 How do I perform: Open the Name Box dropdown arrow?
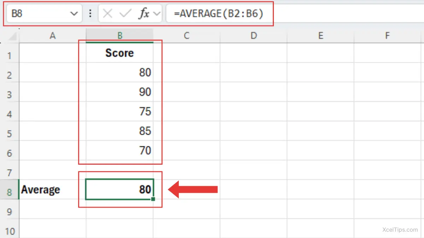pos(74,13)
